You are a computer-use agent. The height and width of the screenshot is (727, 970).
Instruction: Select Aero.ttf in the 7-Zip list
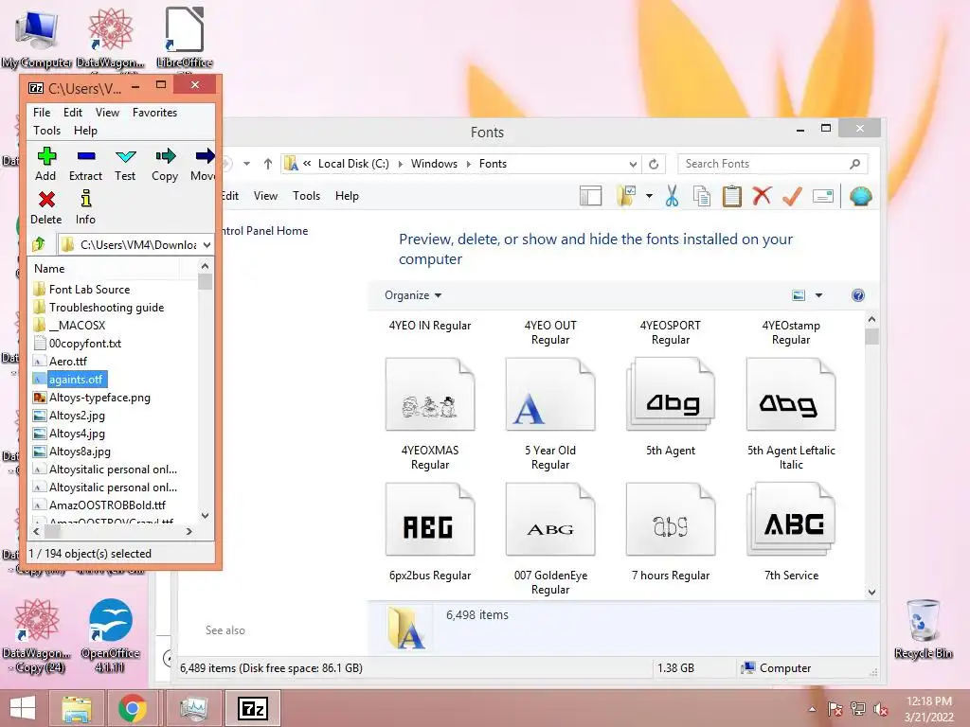pyautogui.click(x=68, y=361)
